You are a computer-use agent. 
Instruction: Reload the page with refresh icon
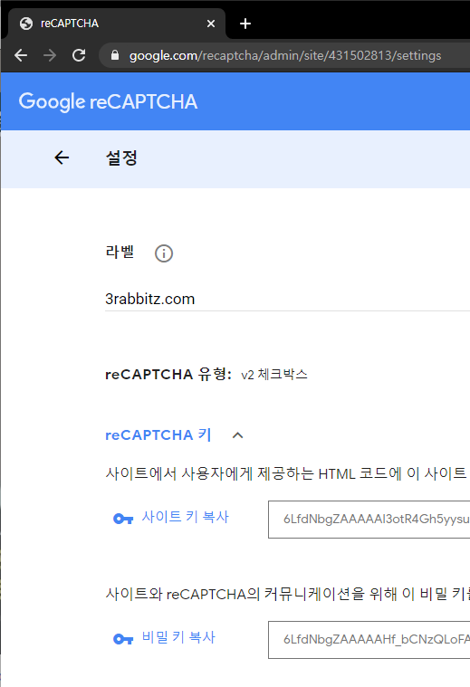(79, 55)
